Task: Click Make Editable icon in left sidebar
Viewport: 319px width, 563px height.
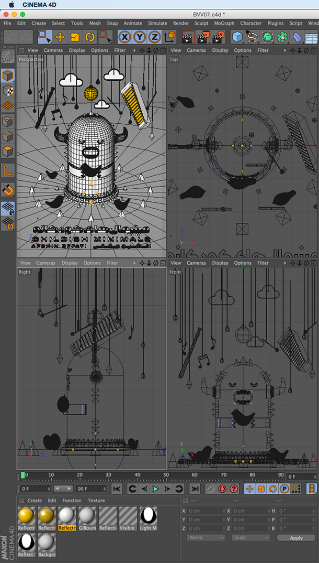Action: tap(8, 57)
